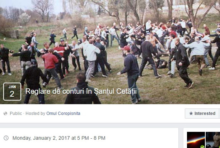Click the word 'Interested' on the button
Viewport: 220px width, 148px height.
(205, 114)
